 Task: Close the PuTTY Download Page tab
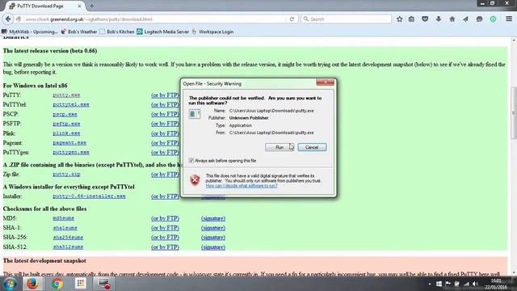click(79, 6)
